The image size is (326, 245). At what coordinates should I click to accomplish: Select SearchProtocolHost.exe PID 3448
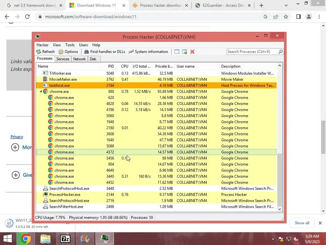(x=156, y=188)
